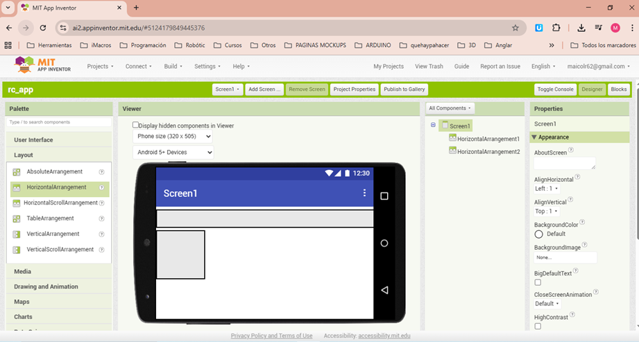Open the browser downloads icon
This screenshot has width=639, height=342.
coord(581,28)
